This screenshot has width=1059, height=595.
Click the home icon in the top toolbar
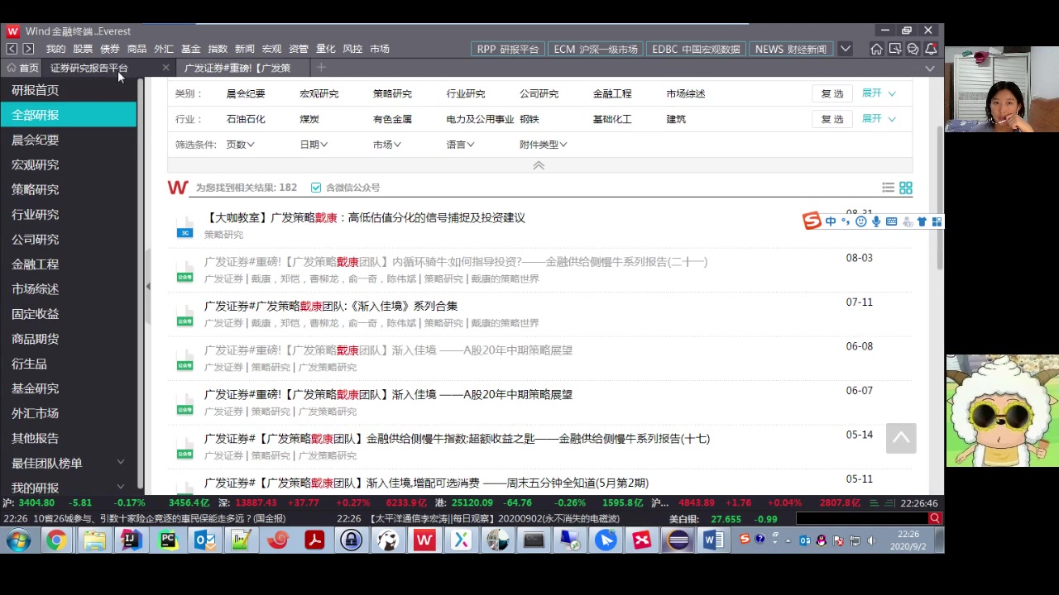(876, 49)
